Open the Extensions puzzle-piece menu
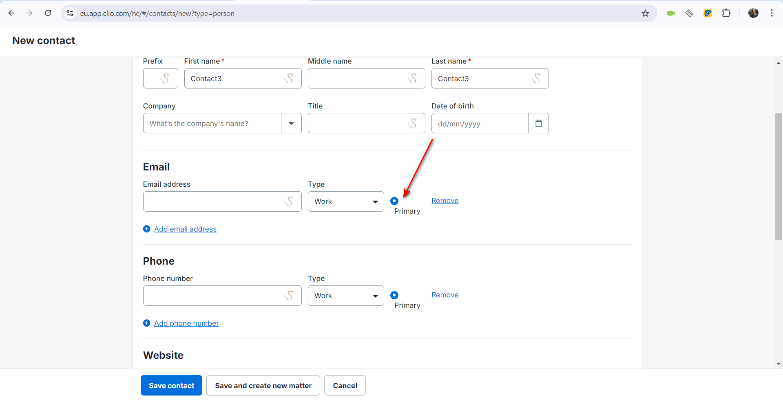Viewport: 783px width, 400px height. click(726, 13)
